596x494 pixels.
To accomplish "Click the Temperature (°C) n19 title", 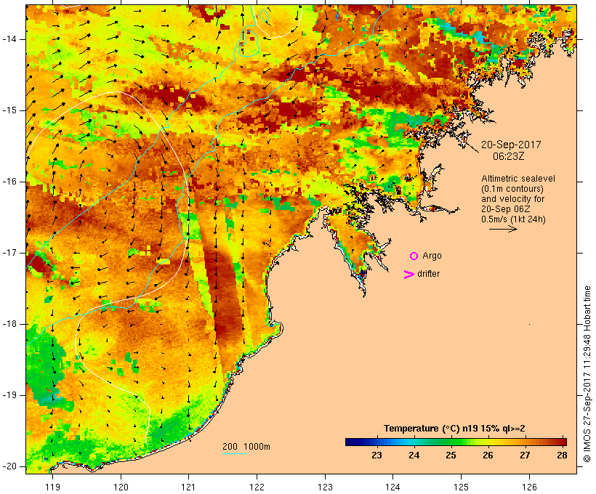I will pyautogui.click(x=454, y=429).
